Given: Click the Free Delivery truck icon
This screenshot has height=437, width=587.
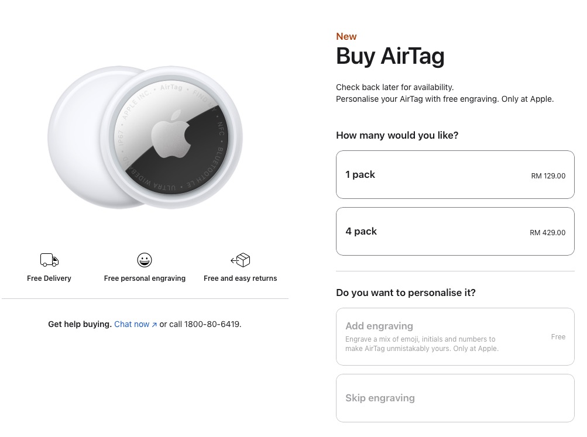Looking at the screenshot, I should [49, 260].
